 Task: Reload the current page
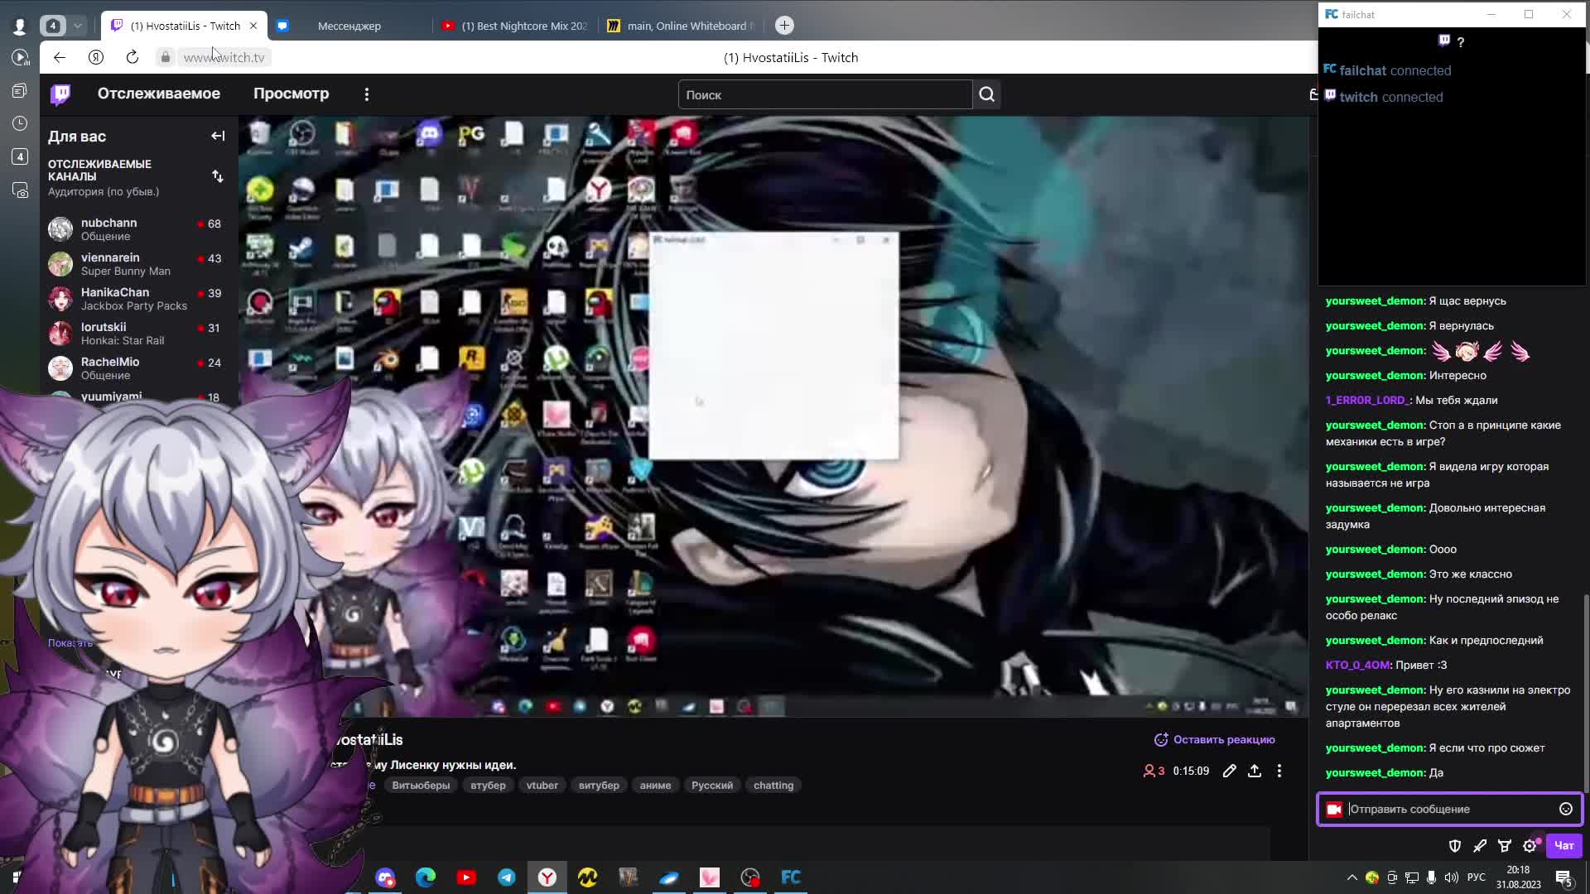132,57
